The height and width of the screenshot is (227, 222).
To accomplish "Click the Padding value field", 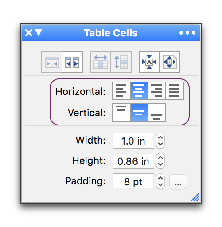I will [x=133, y=181].
